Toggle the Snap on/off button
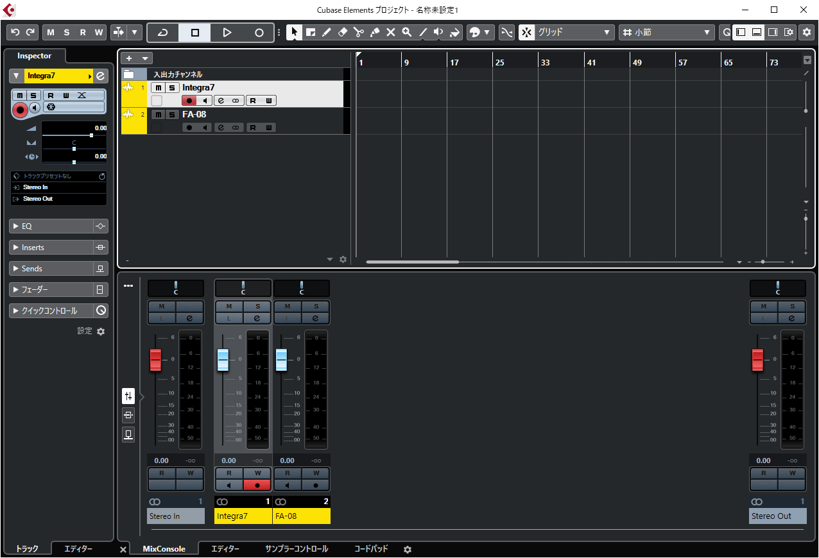This screenshot has width=819, height=558. (526, 32)
